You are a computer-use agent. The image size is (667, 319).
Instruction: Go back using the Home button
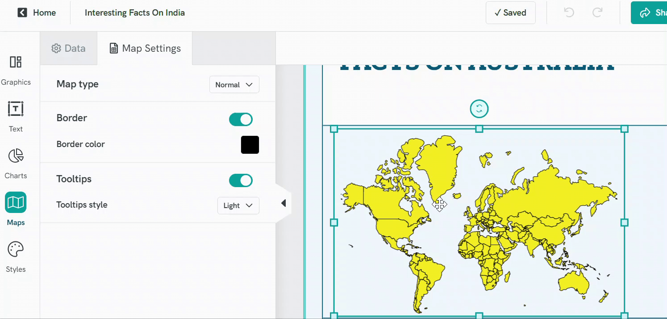click(x=36, y=12)
